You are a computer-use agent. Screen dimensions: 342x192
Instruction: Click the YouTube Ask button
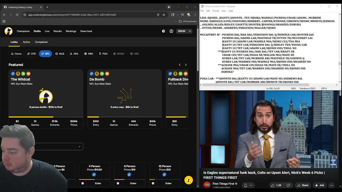click(320, 185)
